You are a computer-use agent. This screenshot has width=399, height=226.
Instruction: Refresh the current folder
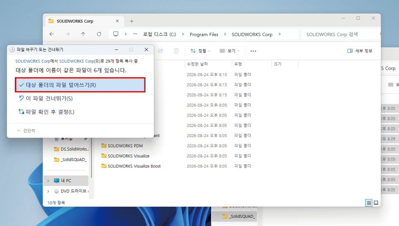99,34
